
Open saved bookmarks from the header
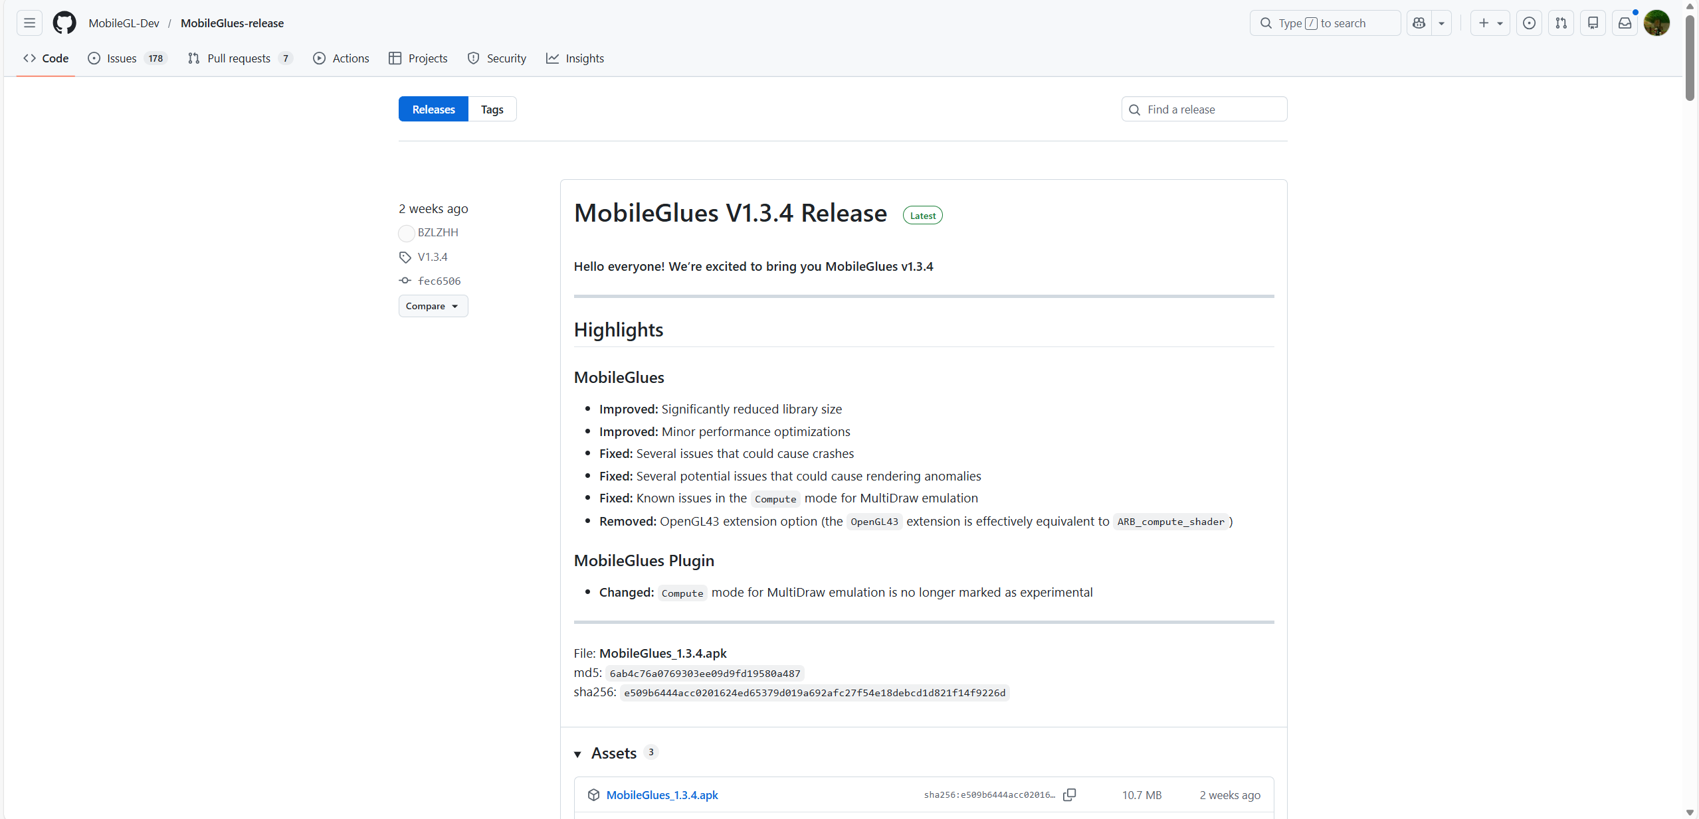click(1593, 23)
